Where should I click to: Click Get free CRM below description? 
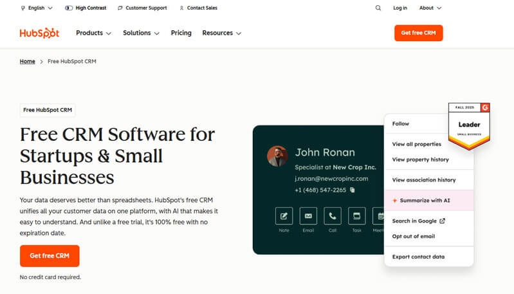(x=50, y=255)
